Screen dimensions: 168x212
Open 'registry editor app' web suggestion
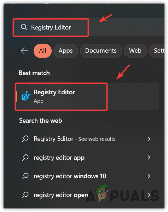[x=86, y=158]
